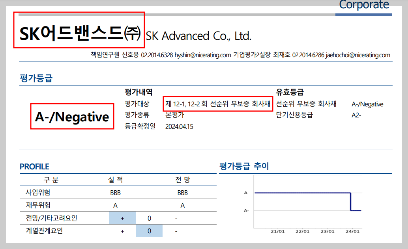Click the 유효등급 column header
Image resolution: width=408 pixels, height=249 pixels.
pyautogui.click(x=290, y=92)
